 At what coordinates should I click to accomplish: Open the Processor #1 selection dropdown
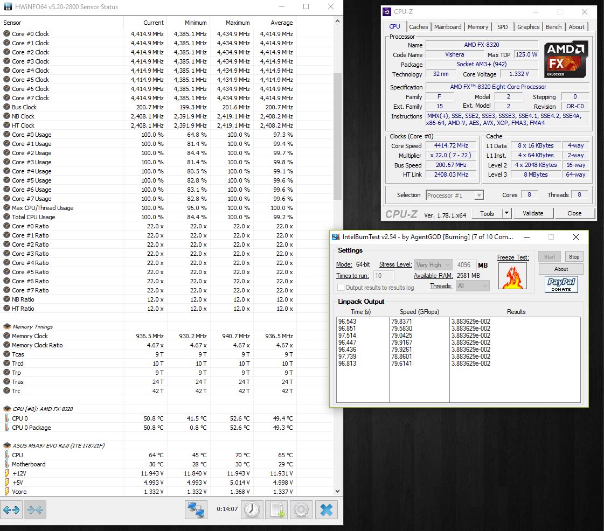455,195
